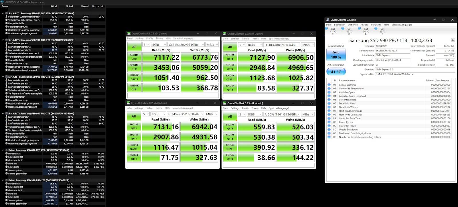This screenshot has height=207, width=458.
Task: Click the Seriennummer field S6Z1NJ0W530582R
Action: (x=393, y=51)
